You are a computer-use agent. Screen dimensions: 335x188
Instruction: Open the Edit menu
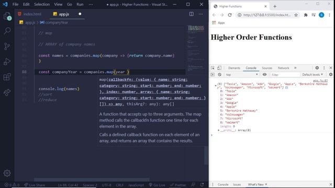[x=26, y=4]
